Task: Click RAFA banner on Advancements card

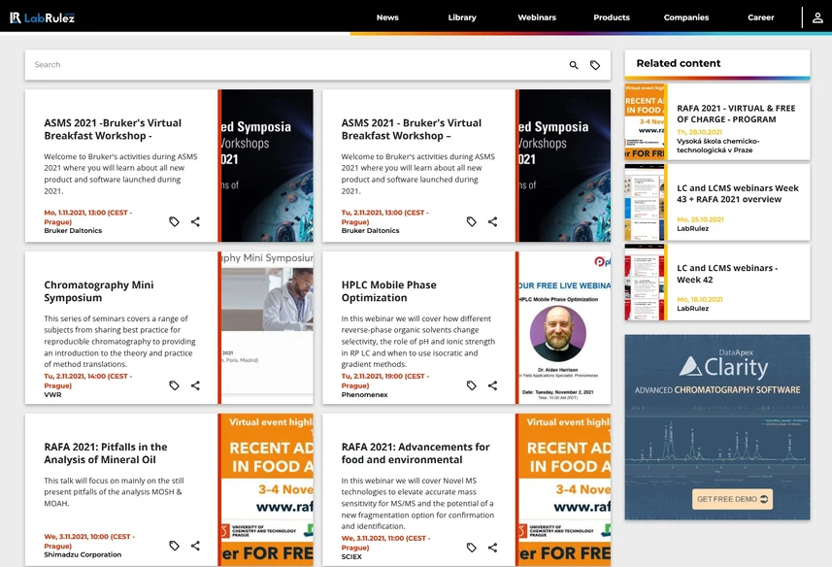Action: pos(565,489)
